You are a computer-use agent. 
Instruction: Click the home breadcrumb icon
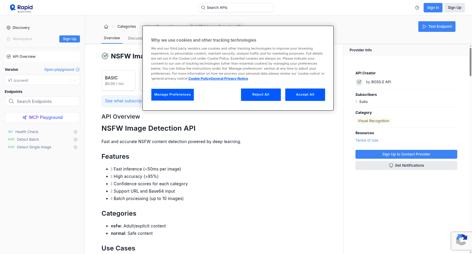106,27
